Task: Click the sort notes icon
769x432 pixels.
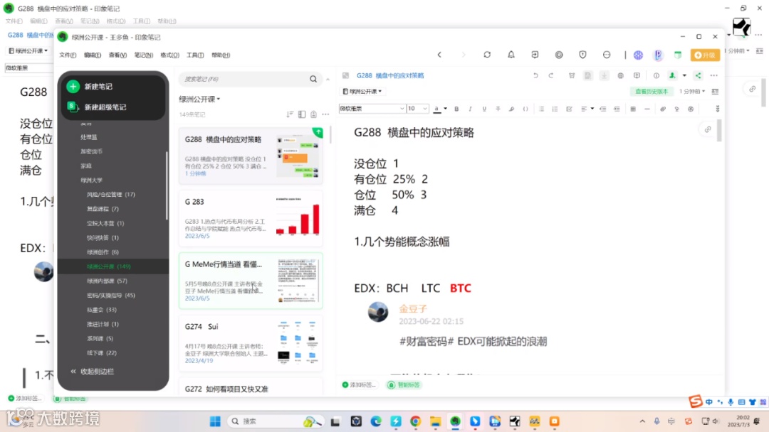Action: tap(290, 114)
